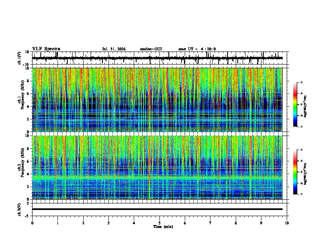Click the ch.1 color bar label log(PSD)(V²/Hz)
The width and height of the screenshot is (323, 250).
point(305,107)
